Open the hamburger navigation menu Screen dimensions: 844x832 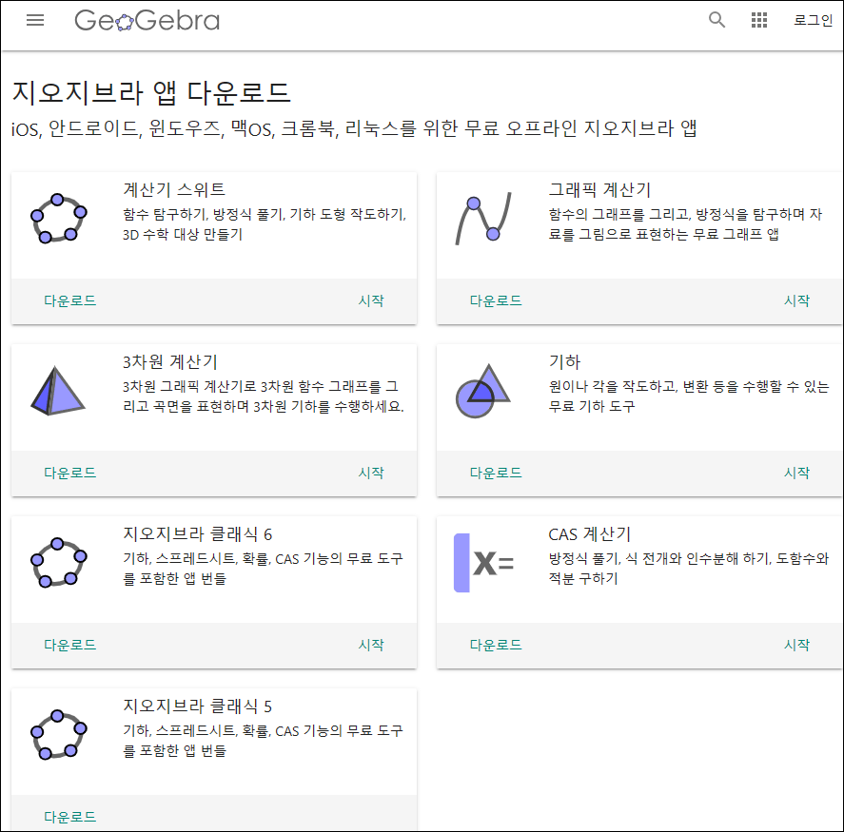pos(35,20)
